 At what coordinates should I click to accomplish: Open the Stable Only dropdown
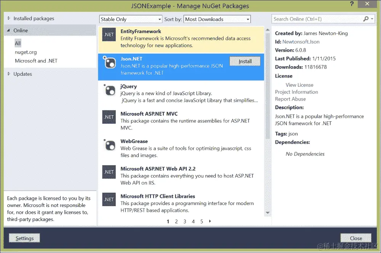tap(131, 19)
